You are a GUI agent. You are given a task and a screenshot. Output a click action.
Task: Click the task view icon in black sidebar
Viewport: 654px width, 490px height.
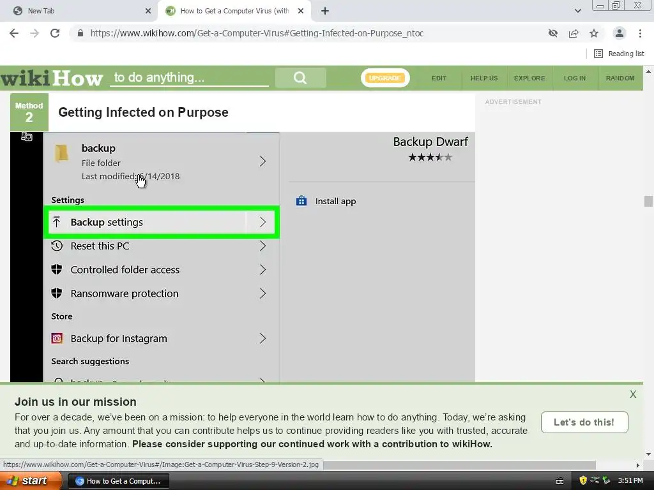(x=27, y=137)
